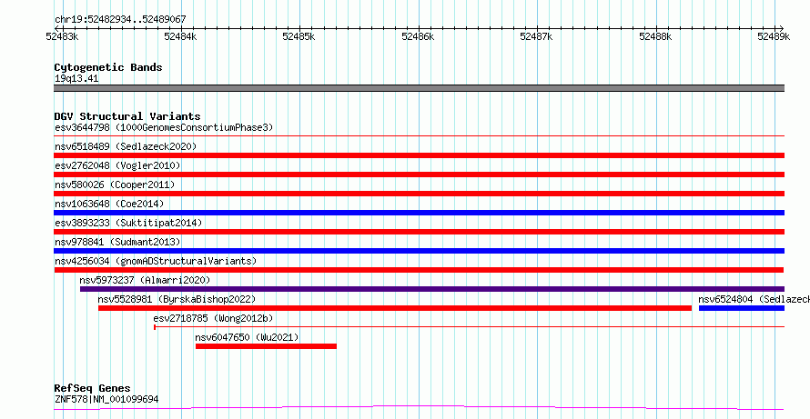Open the nsv580026 (Cooper2011) label
This screenshot has width=810, height=419.
click(x=115, y=185)
